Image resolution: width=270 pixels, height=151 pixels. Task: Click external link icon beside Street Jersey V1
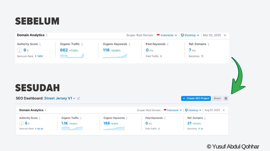click(78, 98)
